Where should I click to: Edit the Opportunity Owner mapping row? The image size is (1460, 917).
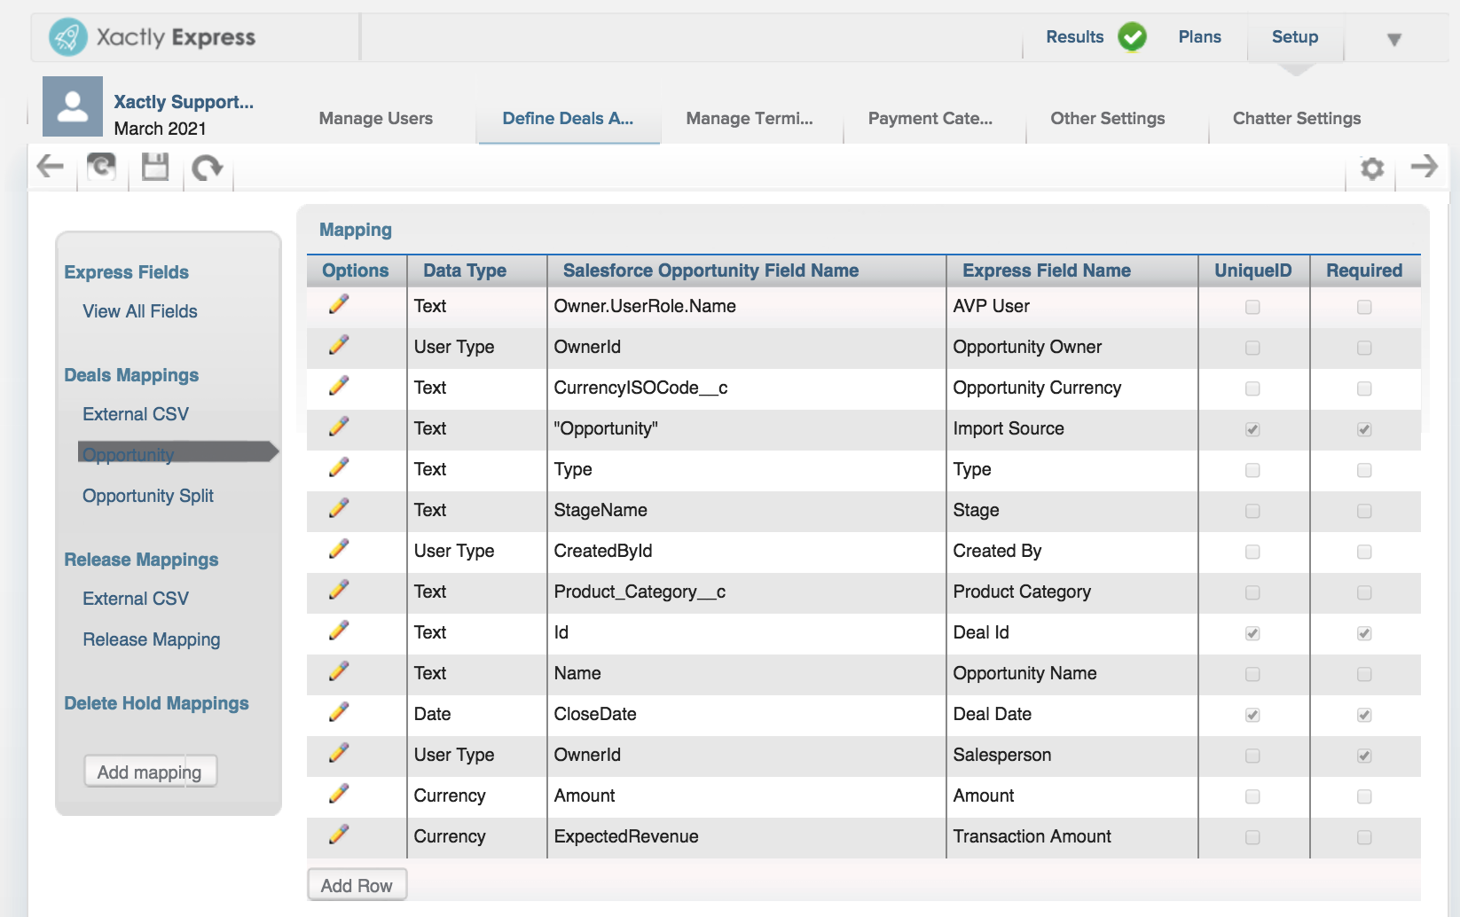pos(339,346)
